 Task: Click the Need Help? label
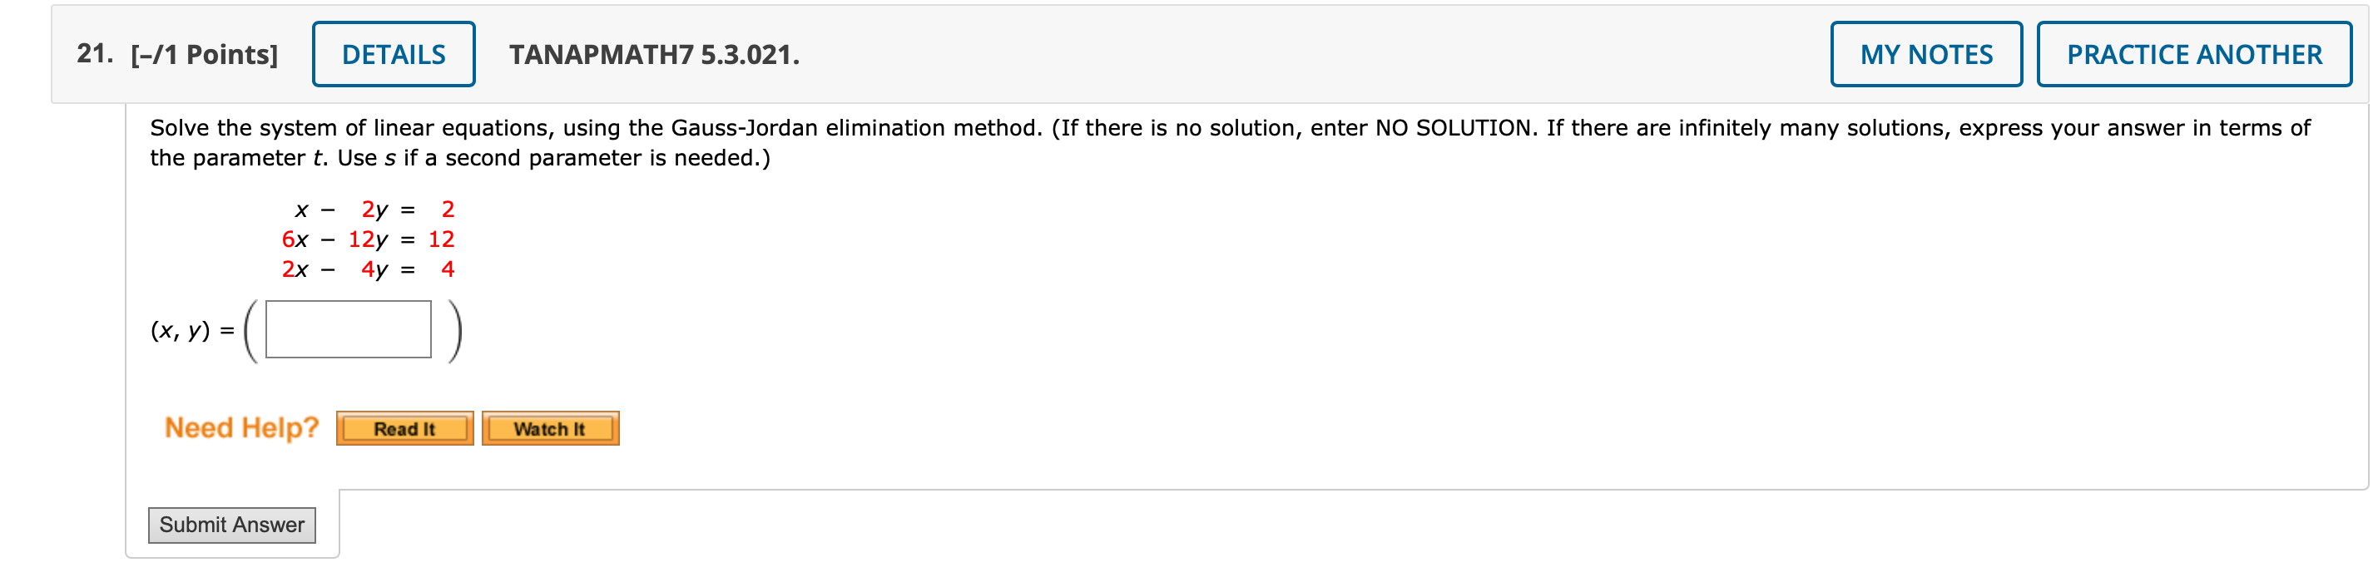coord(241,427)
